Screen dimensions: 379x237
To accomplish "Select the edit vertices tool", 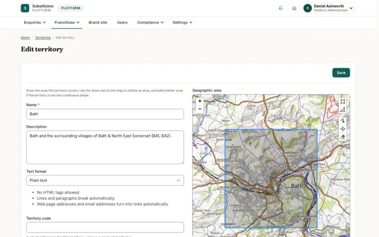I will [343, 121].
